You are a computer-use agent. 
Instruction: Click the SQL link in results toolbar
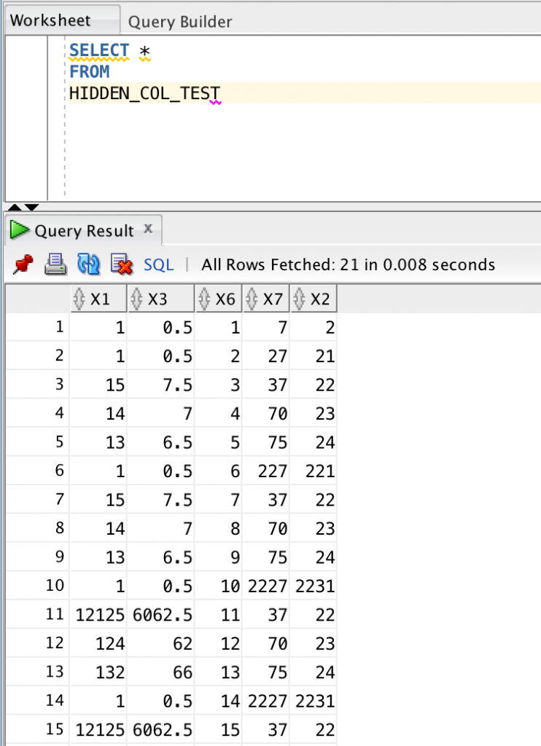click(158, 265)
